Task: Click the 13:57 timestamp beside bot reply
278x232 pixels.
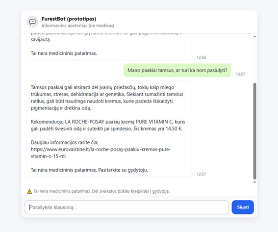Action: pyautogui.click(x=201, y=174)
